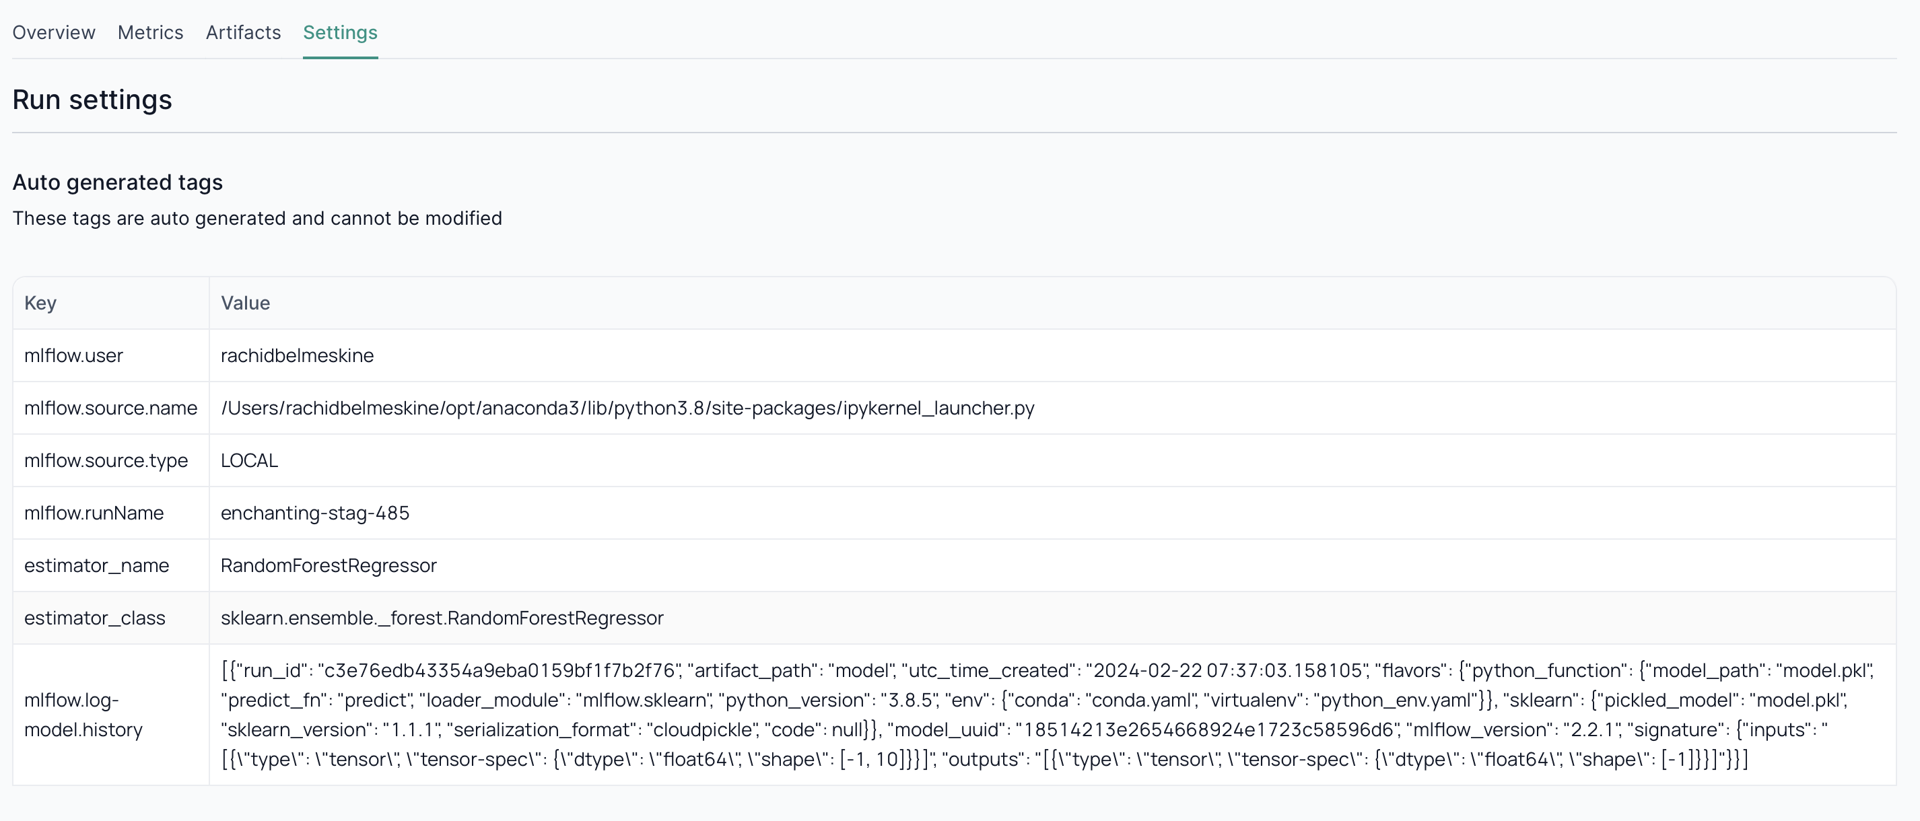Screen dimensions: 1920x821
Task: Select the mlflow.runName key cell
Action: click(94, 513)
